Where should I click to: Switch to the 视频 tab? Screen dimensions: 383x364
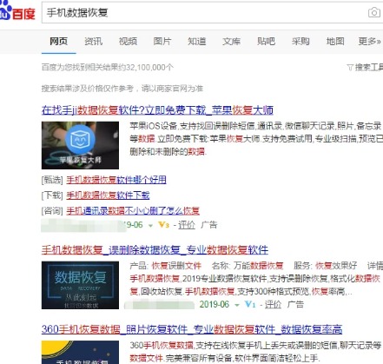128,42
